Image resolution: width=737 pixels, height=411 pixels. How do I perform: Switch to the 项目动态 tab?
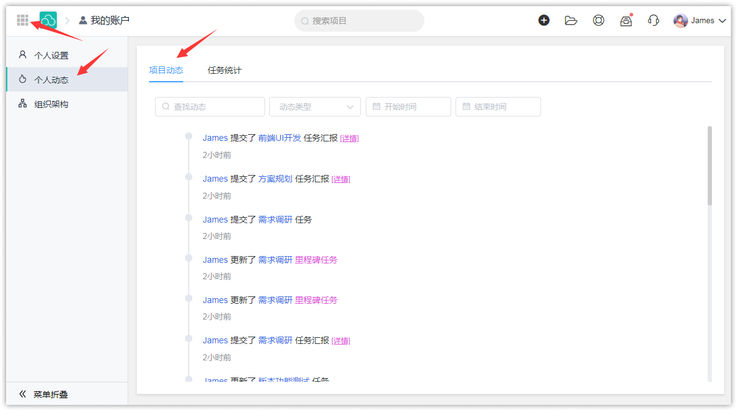tap(166, 70)
